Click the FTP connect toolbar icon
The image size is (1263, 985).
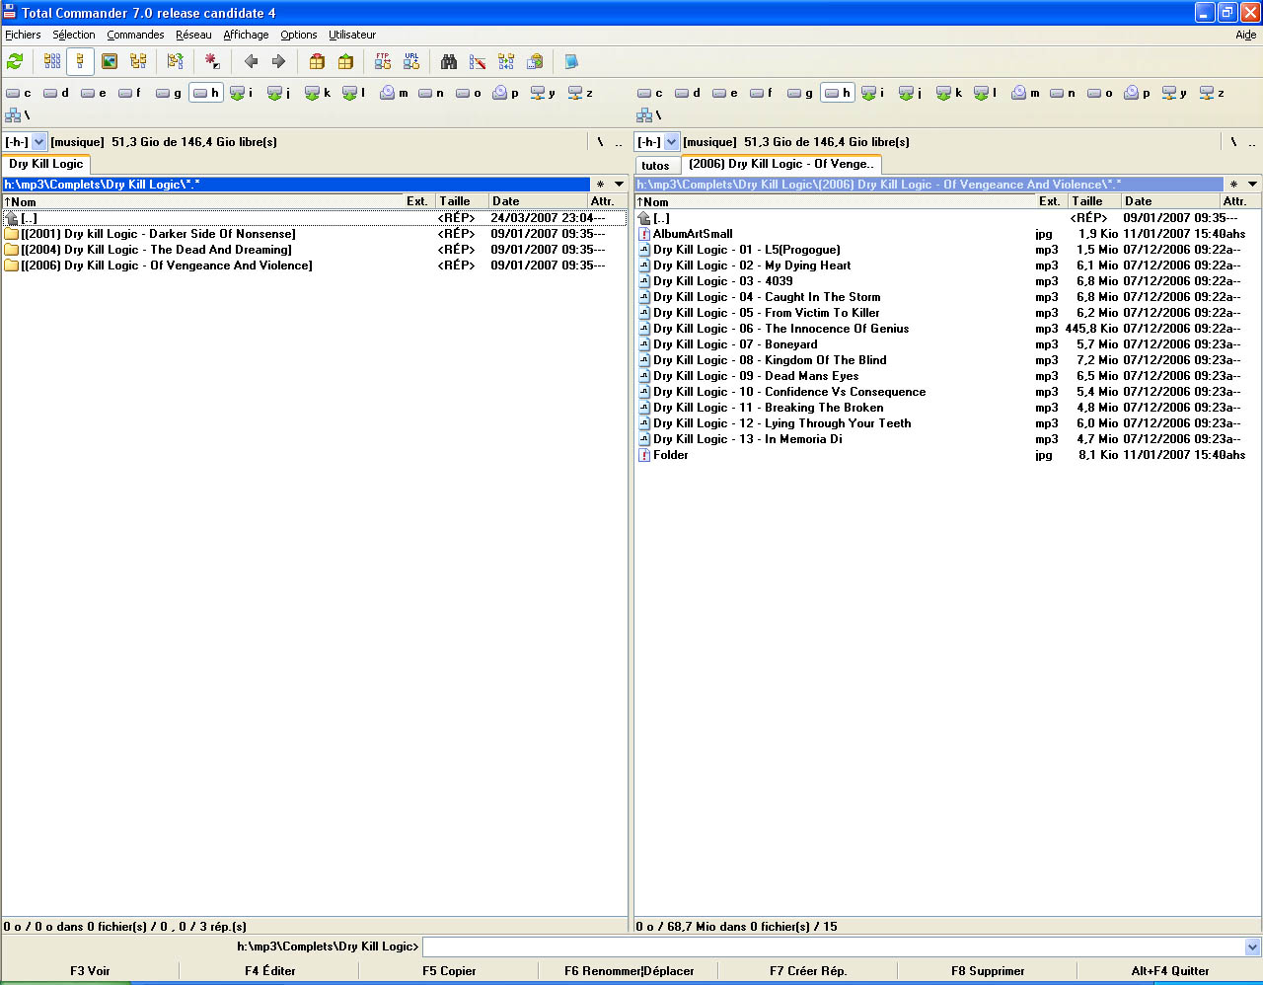point(383,61)
